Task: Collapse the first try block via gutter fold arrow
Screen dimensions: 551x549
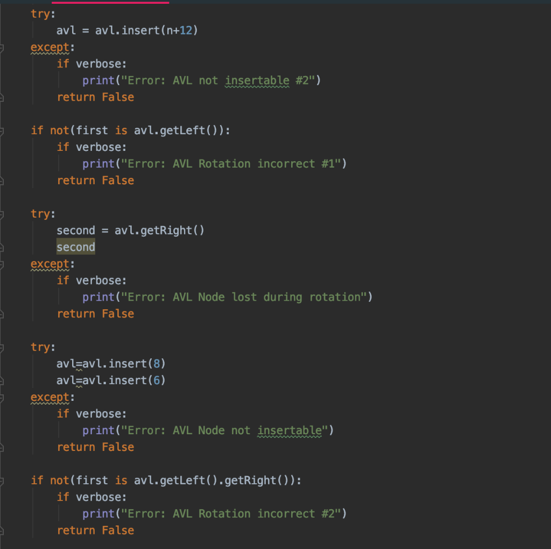Action: 3,13
